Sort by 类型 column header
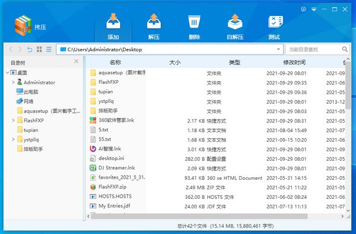This screenshot has width=356, height=234. click(235, 63)
